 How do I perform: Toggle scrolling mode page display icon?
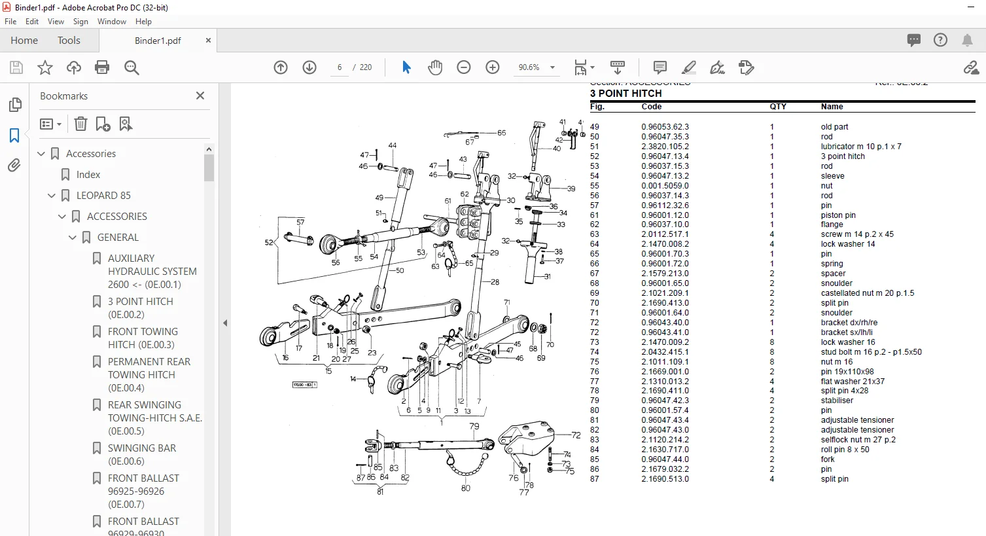[617, 67]
